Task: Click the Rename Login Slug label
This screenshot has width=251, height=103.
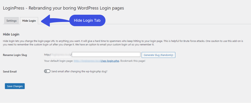Action: 15,55
